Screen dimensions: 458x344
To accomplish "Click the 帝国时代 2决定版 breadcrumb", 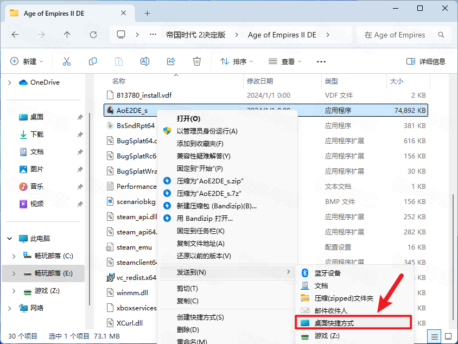I will (196, 35).
